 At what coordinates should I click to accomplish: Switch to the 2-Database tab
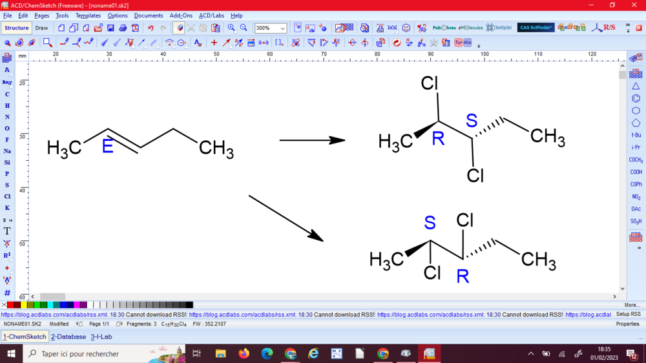pyautogui.click(x=68, y=337)
